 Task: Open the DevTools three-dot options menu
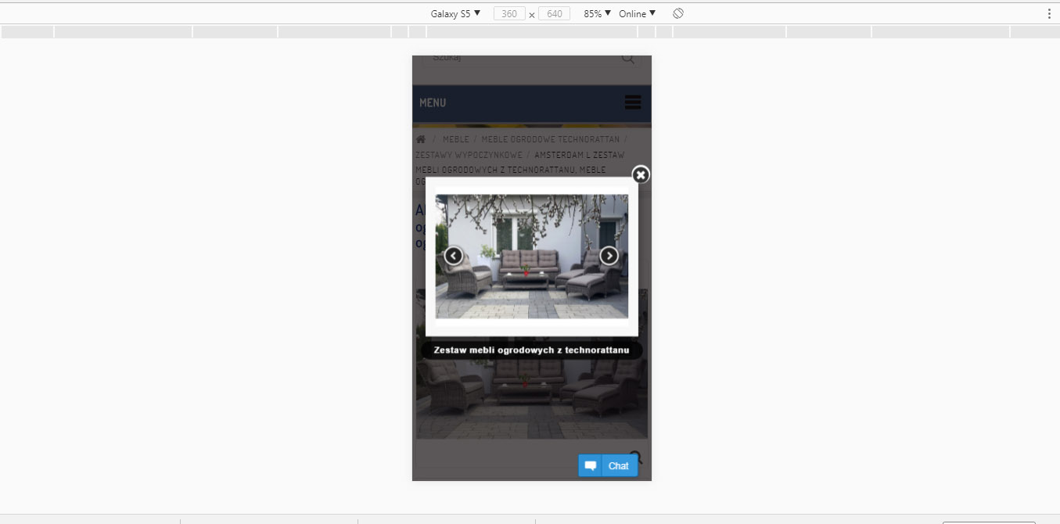1049,13
